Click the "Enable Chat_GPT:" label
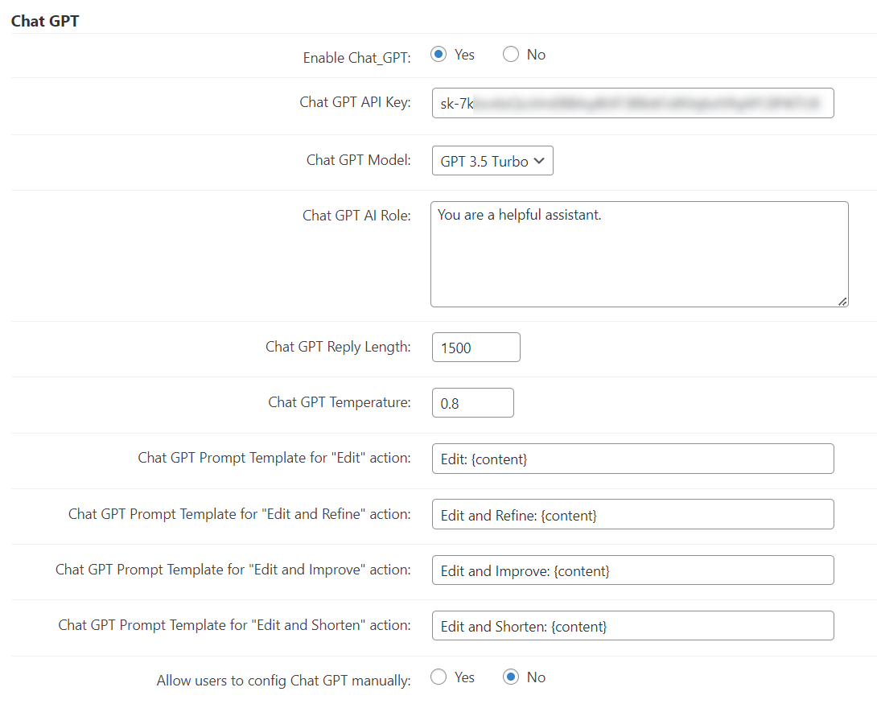 357,58
